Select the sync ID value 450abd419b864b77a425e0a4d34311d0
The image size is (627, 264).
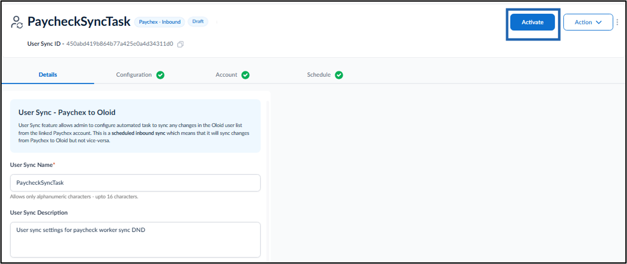(120, 44)
